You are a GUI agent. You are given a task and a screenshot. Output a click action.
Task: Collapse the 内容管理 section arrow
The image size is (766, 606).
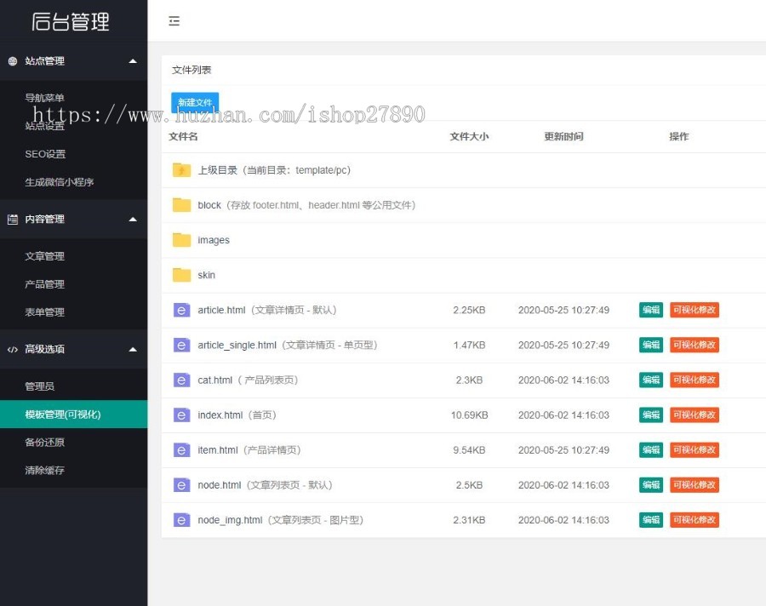[x=133, y=220]
